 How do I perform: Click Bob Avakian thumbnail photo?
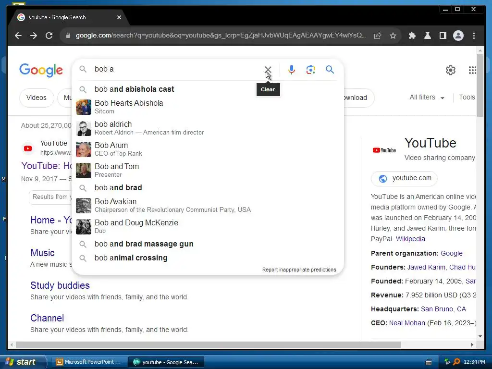pyautogui.click(x=84, y=206)
